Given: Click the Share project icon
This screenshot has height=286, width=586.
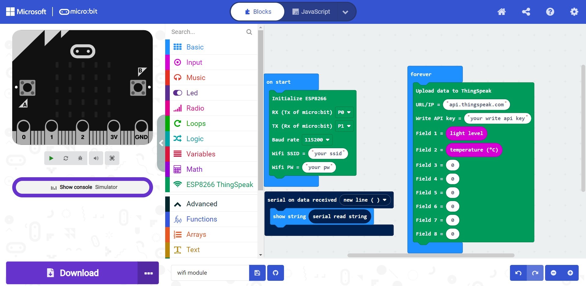Looking at the screenshot, I should coord(526,12).
